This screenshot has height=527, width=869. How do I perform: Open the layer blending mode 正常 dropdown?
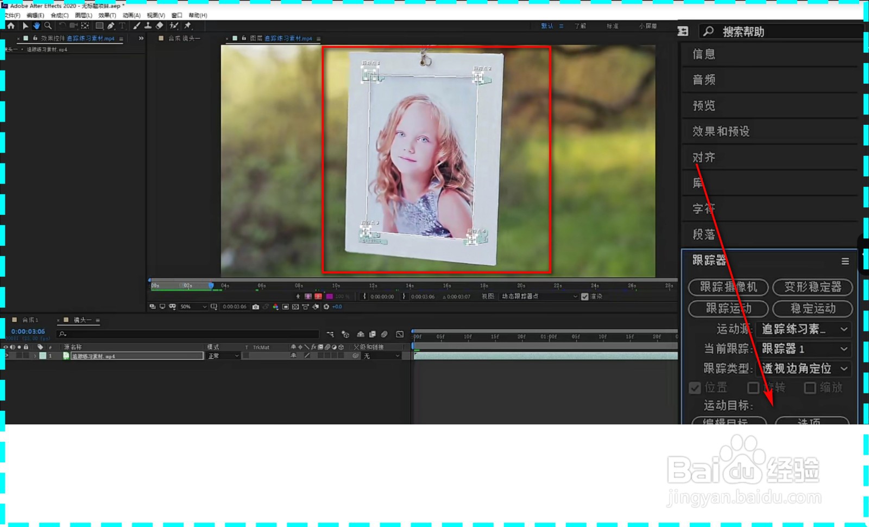(x=223, y=356)
